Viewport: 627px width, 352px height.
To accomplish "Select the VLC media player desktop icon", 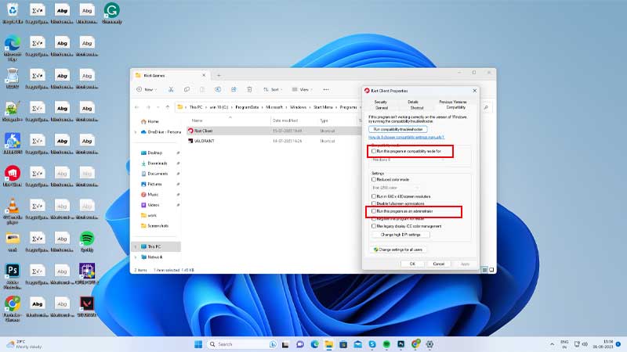I will [13, 210].
